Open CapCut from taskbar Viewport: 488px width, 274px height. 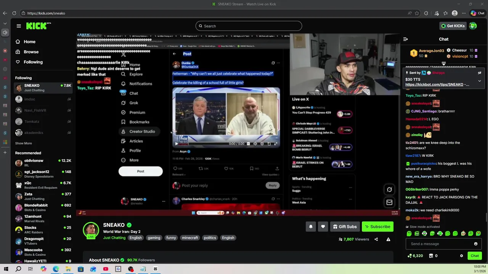coord(156,269)
